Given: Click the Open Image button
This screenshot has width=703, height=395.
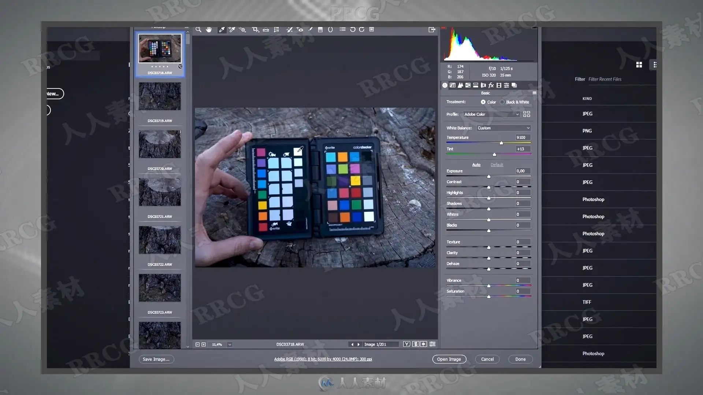Looking at the screenshot, I should click(449, 359).
